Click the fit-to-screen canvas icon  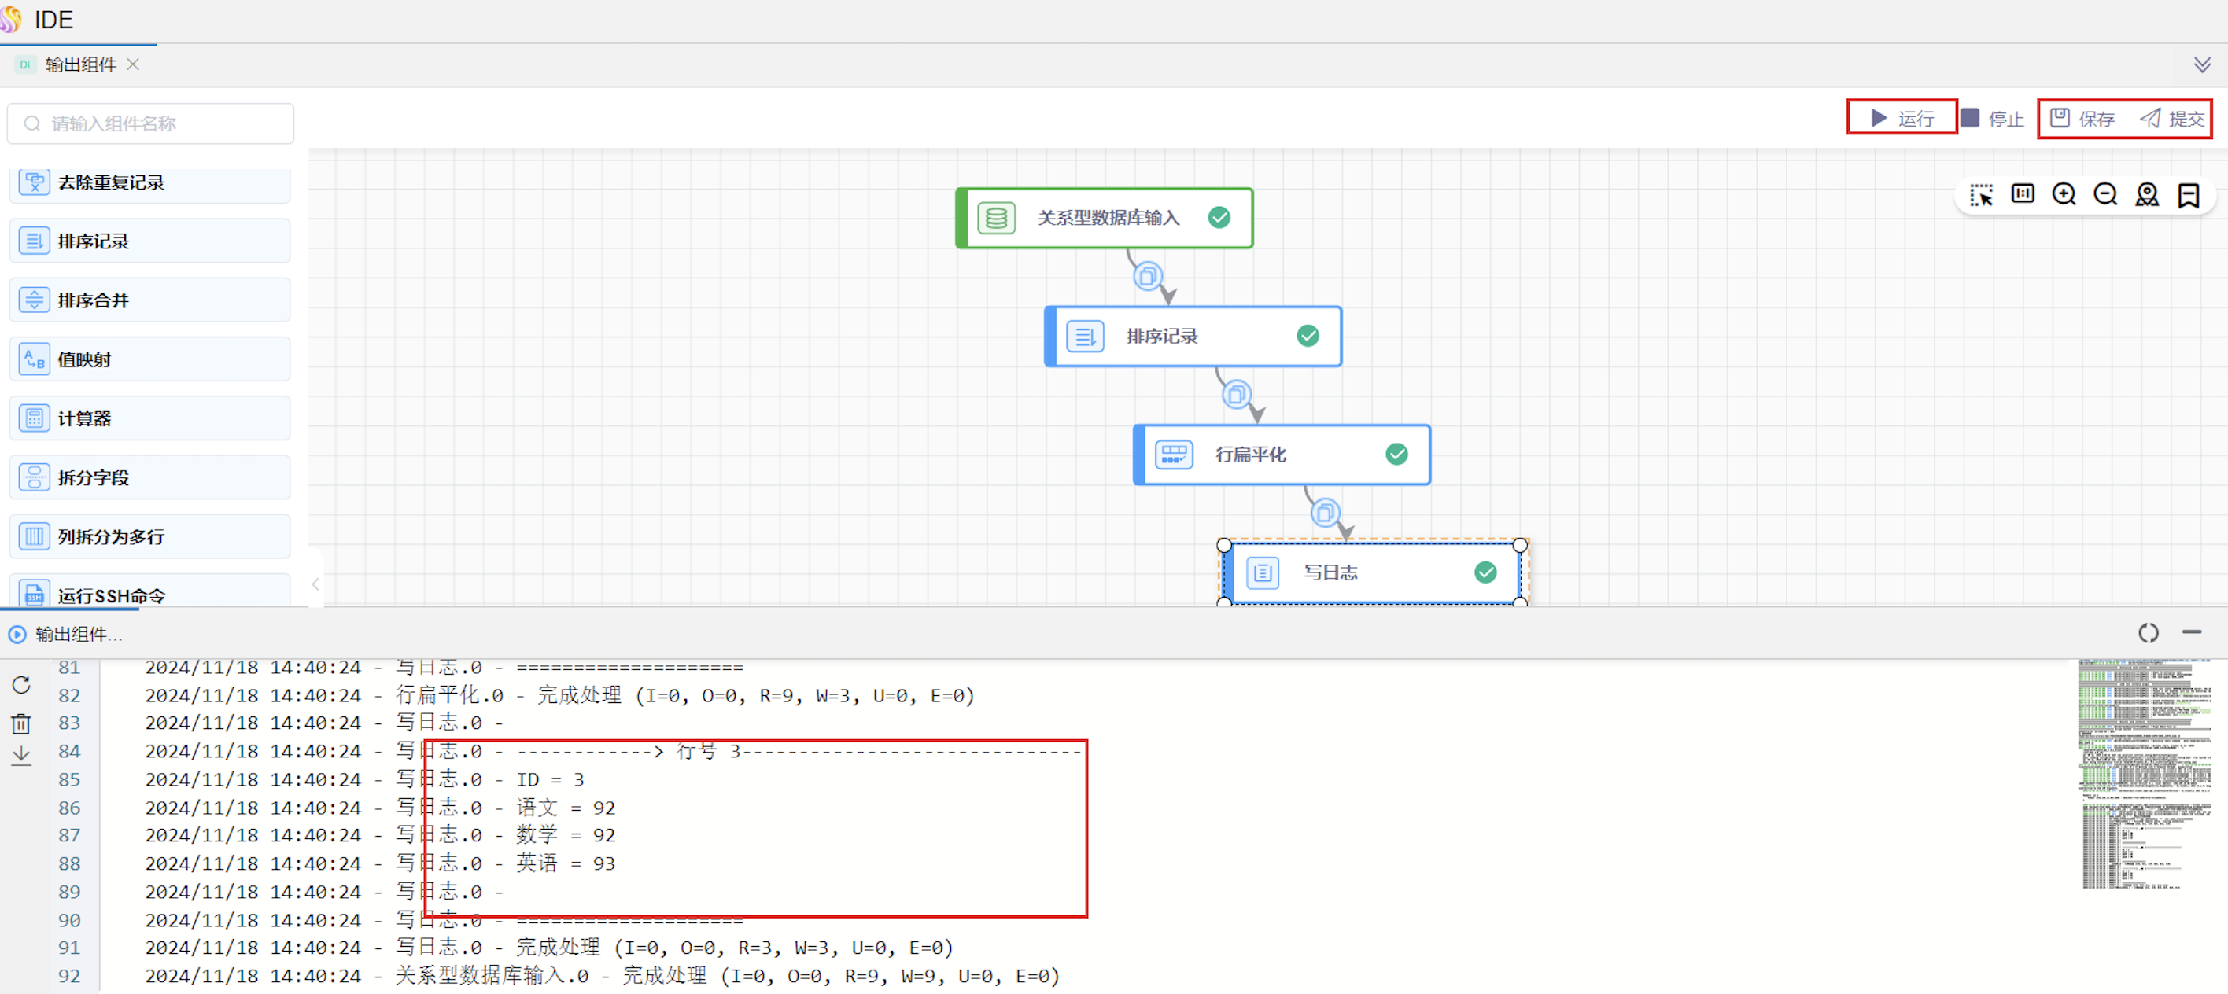(2022, 194)
